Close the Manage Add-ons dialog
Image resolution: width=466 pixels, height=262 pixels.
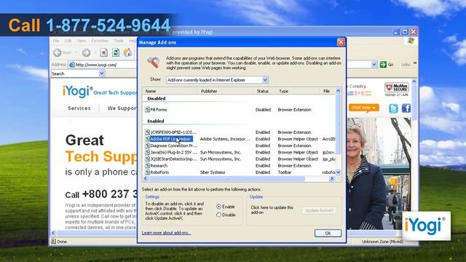pos(341,42)
